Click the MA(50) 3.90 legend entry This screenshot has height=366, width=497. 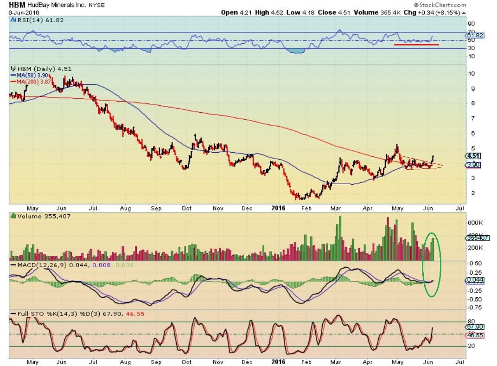pyautogui.click(x=32, y=76)
